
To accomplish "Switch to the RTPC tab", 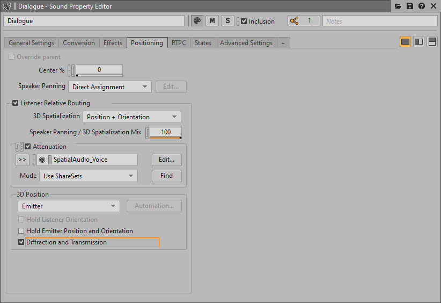I will pos(179,43).
